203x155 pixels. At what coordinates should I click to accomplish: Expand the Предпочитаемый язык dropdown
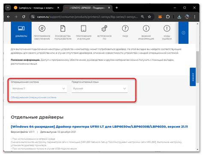coord(100,89)
